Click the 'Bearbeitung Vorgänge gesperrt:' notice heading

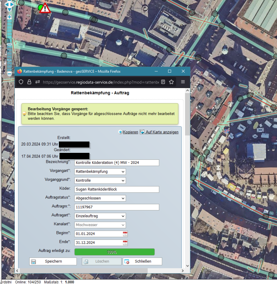click(x=58, y=109)
